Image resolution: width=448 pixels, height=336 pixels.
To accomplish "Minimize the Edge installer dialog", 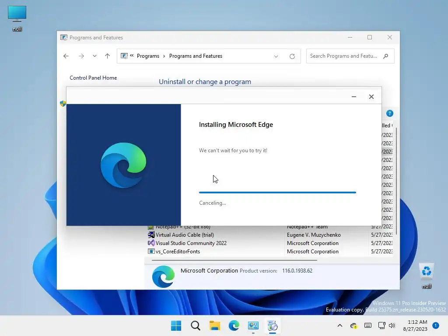I will coord(353,97).
